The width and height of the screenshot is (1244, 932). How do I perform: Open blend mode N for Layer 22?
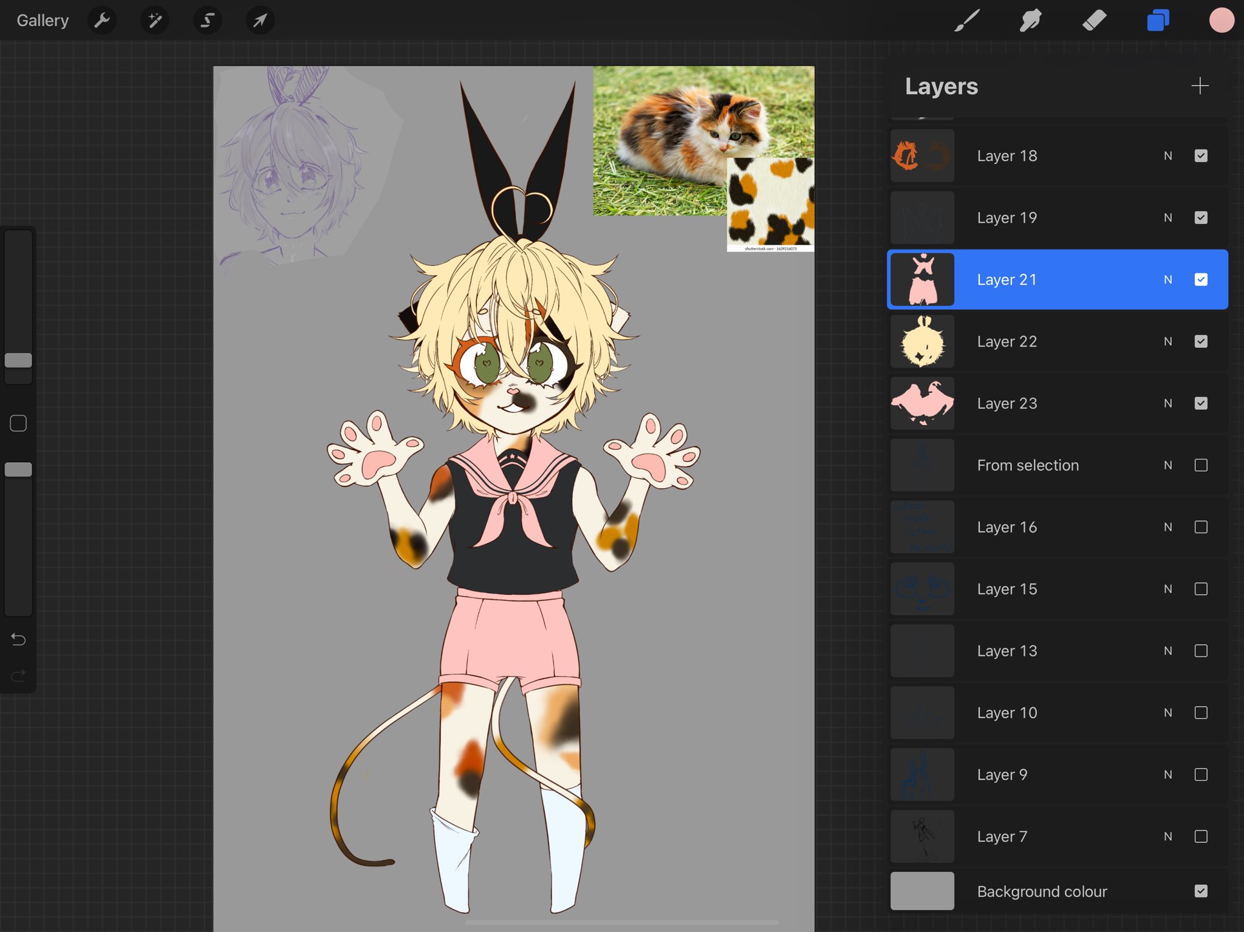coord(1167,342)
